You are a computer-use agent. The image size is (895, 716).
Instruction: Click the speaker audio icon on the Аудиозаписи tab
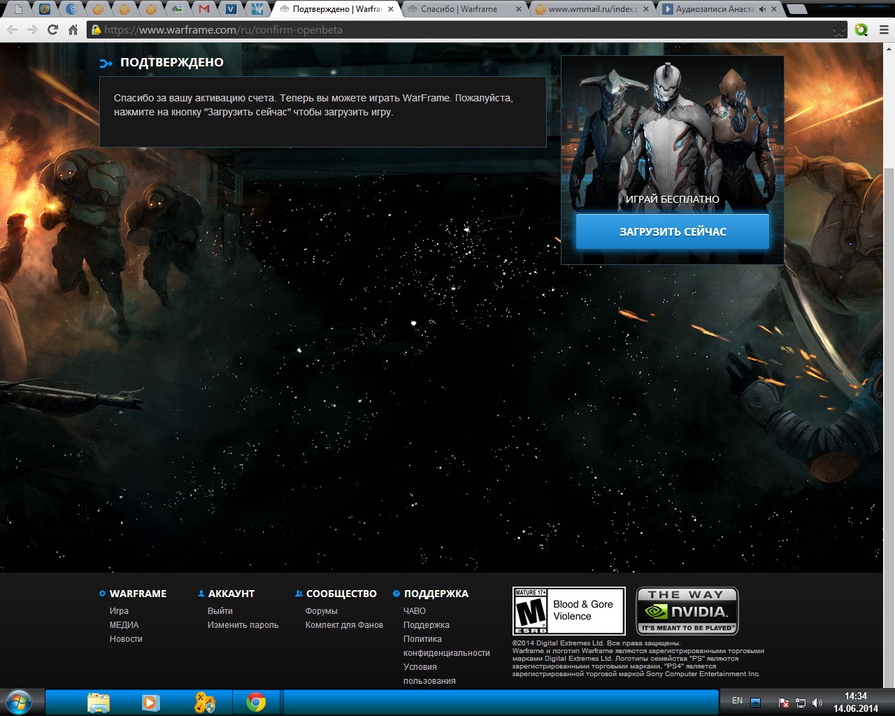[762, 9]
